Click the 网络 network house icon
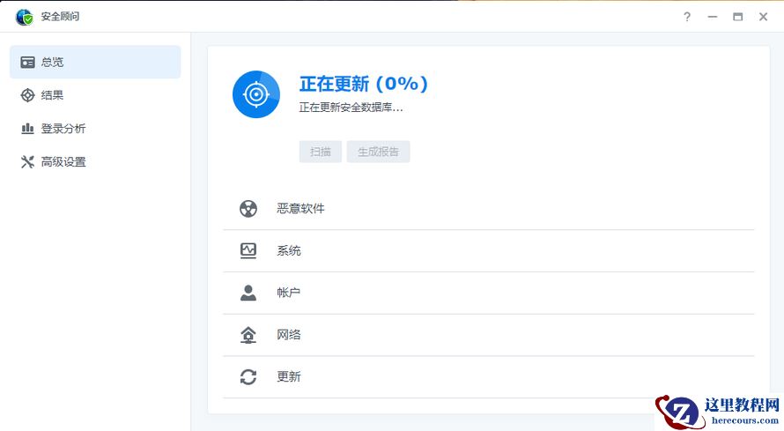This screenshot has height=431, width=784. pyautogui.click(x=248, y=335)
